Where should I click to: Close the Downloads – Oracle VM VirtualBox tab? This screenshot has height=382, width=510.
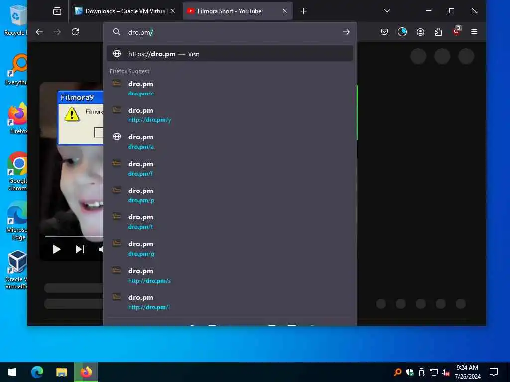pos(173,11)
